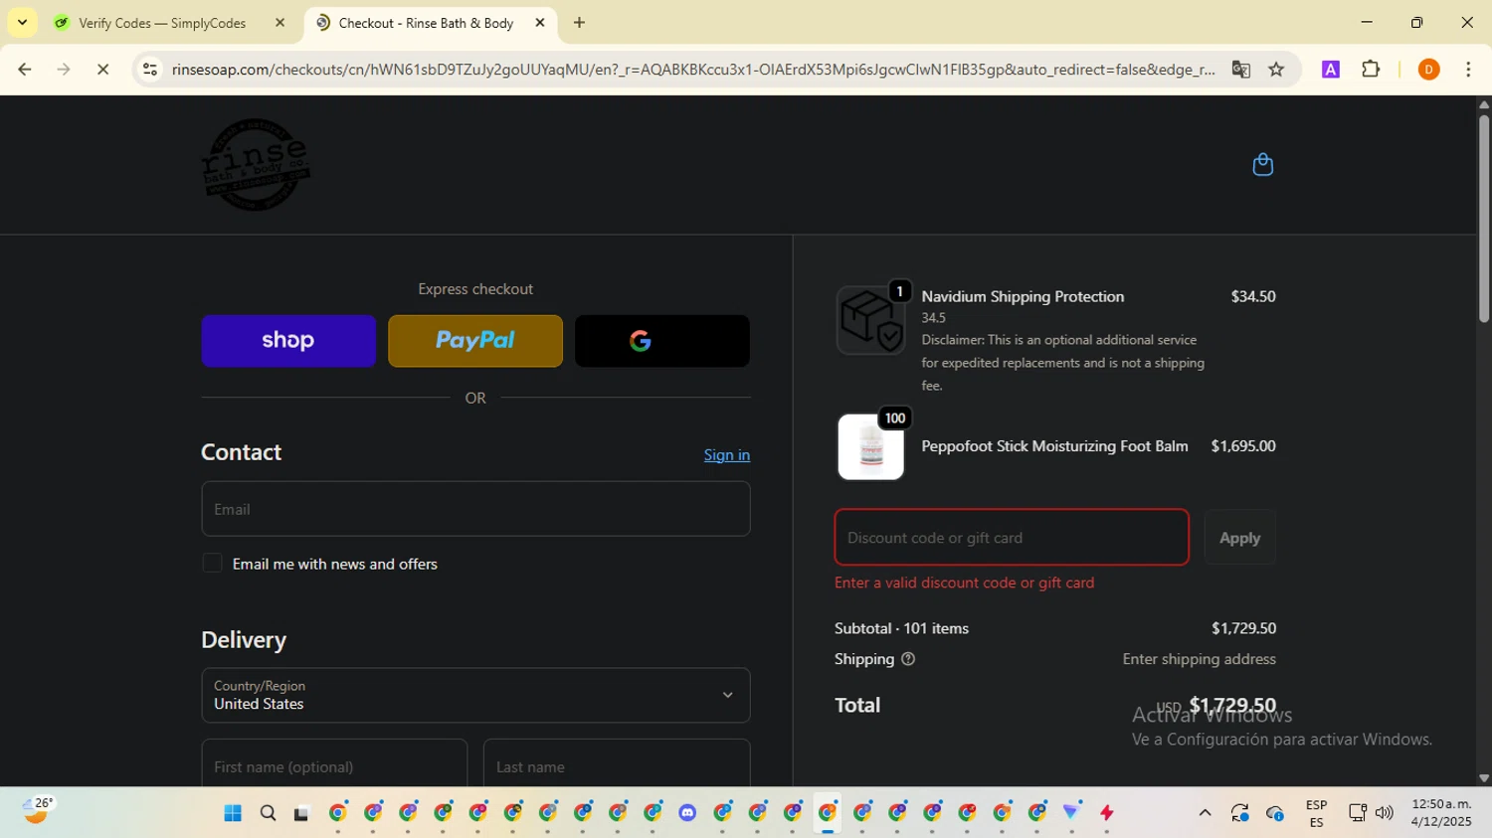The width and height of the screenshot is (1492, 838).
Task: Open the OneDrive cloud tray icon
Action: [x=1275, y=813]
